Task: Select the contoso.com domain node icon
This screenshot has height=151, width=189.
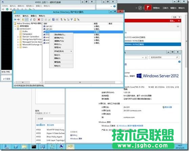Action: (18, 29)
